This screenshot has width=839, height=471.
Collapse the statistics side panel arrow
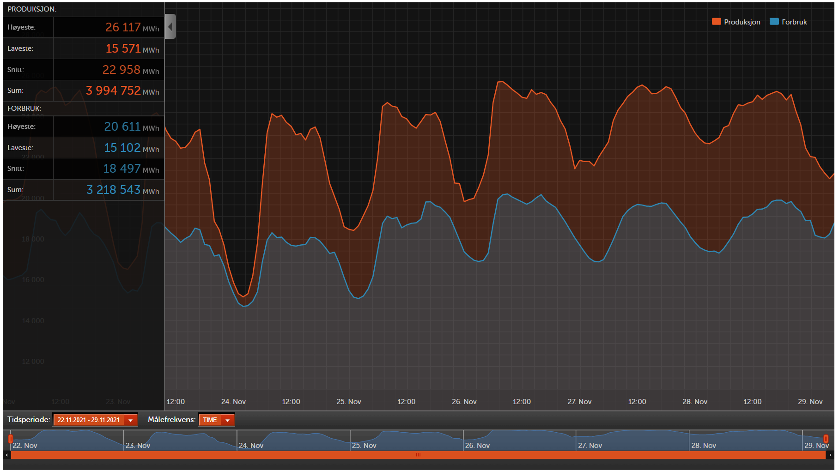pyautogui.click(x=170, y=27)
